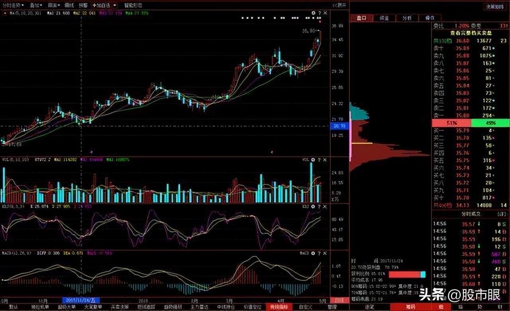Click the green 49% sell ratio bar
The width and height of the screenshot is (510, 311).
(x=490, y=123)
